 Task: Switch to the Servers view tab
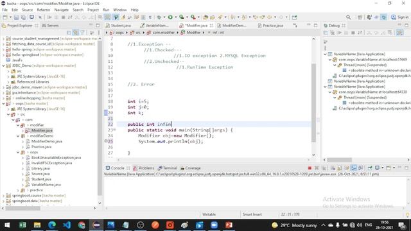tap(50, 26)
